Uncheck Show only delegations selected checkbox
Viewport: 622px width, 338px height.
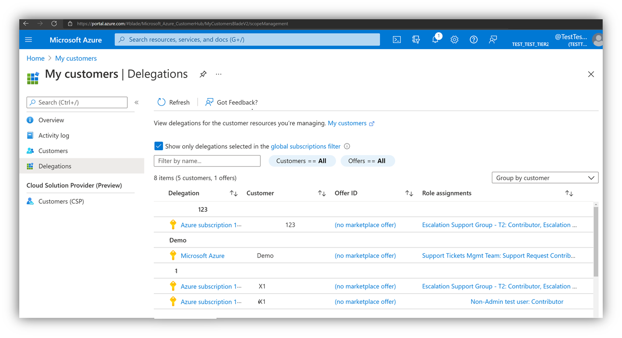(x=159, y=146)
